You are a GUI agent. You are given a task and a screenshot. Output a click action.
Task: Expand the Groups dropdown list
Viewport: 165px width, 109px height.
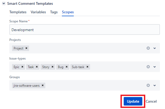[x=155, y=86]
